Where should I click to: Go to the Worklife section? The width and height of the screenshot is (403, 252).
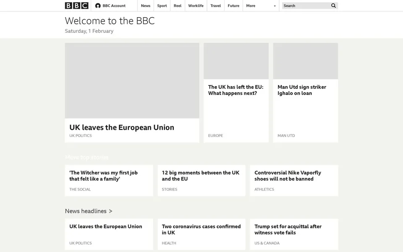point(196,5)
